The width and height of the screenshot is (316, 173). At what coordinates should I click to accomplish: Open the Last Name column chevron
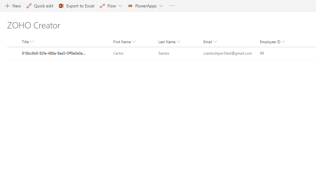click(x=179, y=42)
